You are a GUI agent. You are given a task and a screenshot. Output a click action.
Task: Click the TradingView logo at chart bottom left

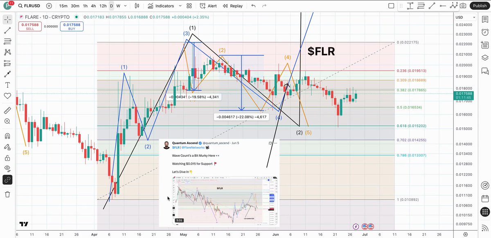(x=24, y=224)
